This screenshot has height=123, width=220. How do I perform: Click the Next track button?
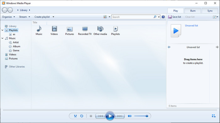click(119, 116)
